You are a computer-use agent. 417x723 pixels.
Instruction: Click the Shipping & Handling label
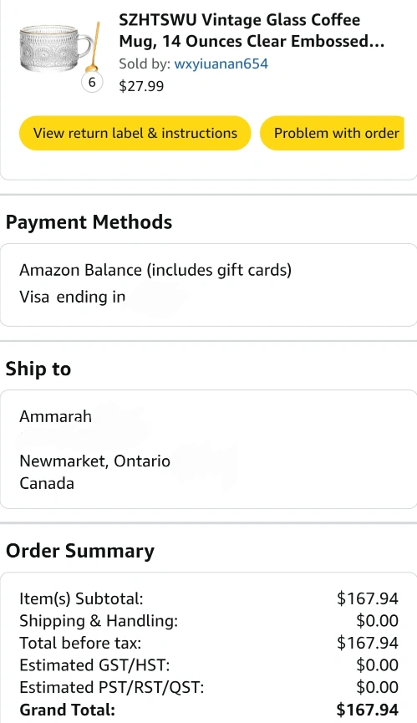click(x=99, y=621)
